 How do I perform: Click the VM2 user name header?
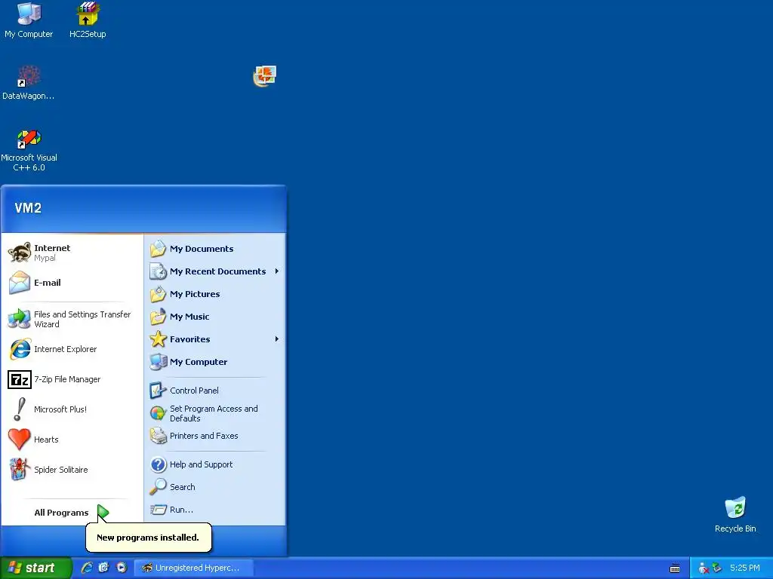tap(28, 208)
